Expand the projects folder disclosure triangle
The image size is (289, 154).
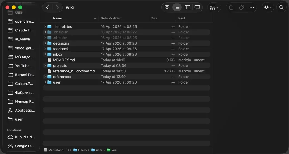[45, 65]
